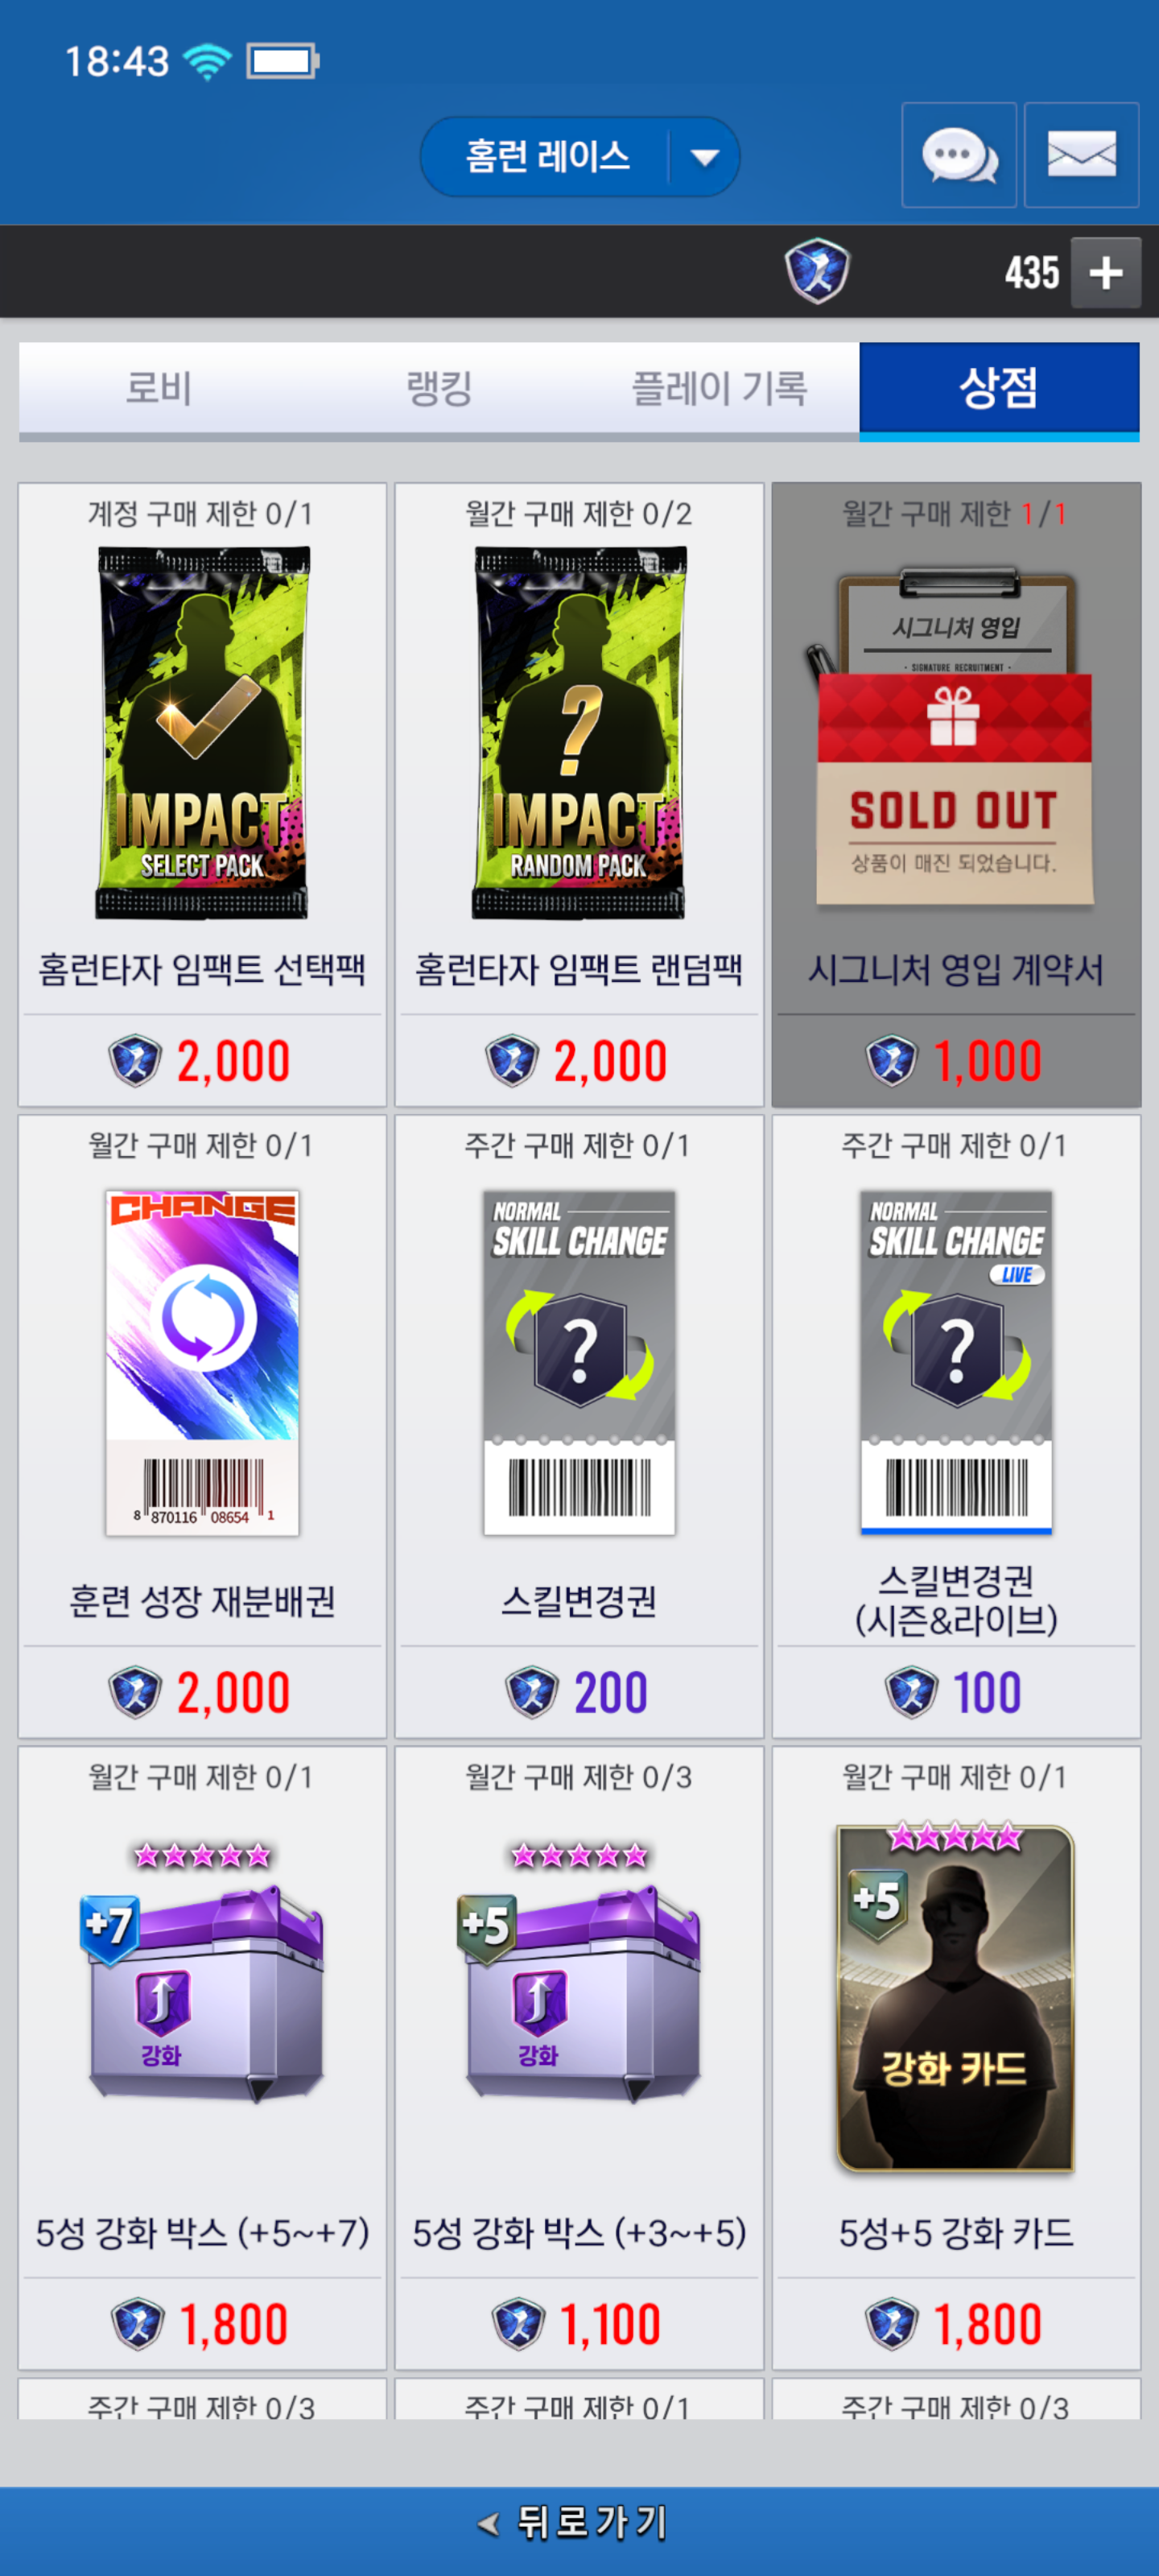Tap the shield currency icon in top bar

point(817,271)
